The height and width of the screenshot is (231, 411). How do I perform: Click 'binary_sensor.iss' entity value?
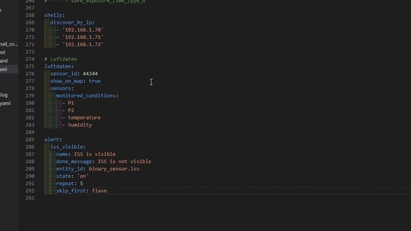pos(114,169)
